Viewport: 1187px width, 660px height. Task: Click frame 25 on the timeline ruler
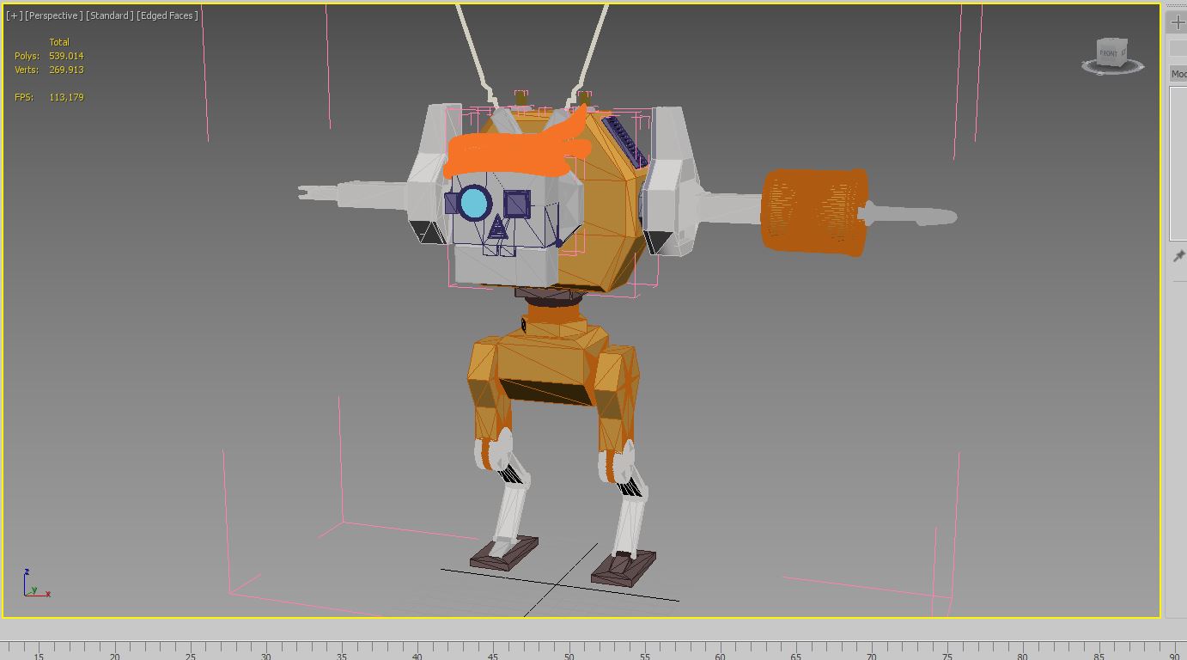click(x=190, y=651)
